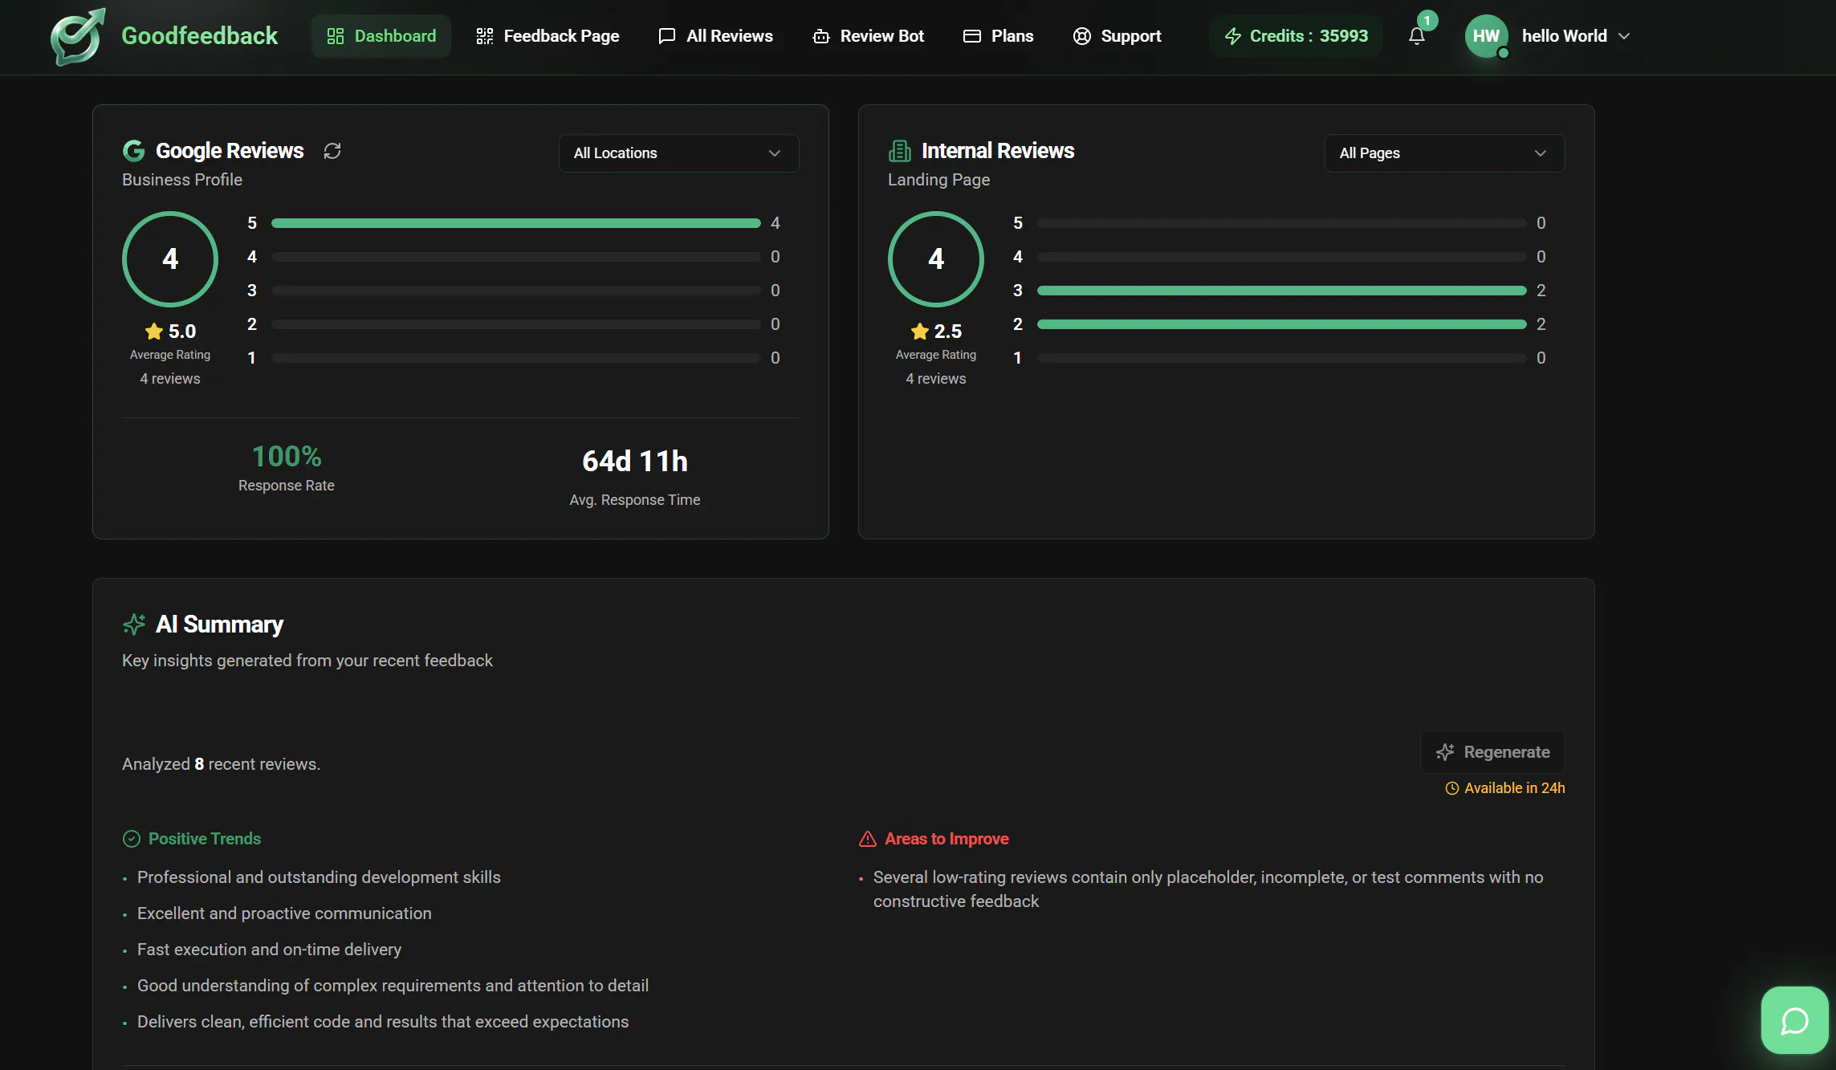Click 'Excellent and proactive communication' bullet

click(x=284, y=913)
